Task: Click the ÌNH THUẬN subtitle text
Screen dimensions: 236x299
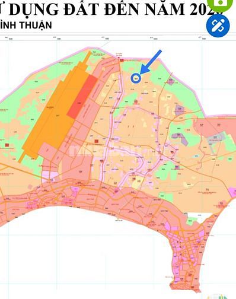Action: click(x=26, y=26)
